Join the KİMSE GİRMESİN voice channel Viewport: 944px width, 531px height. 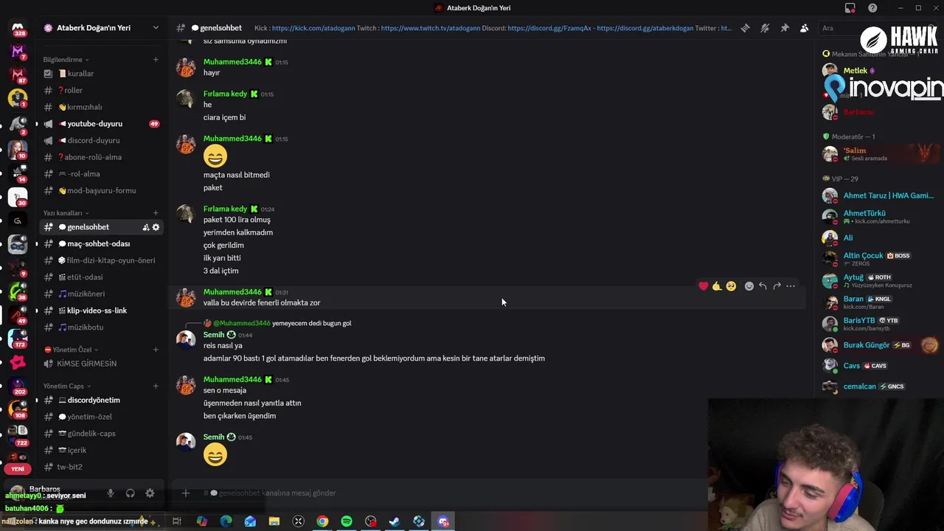tap(100, 364)
